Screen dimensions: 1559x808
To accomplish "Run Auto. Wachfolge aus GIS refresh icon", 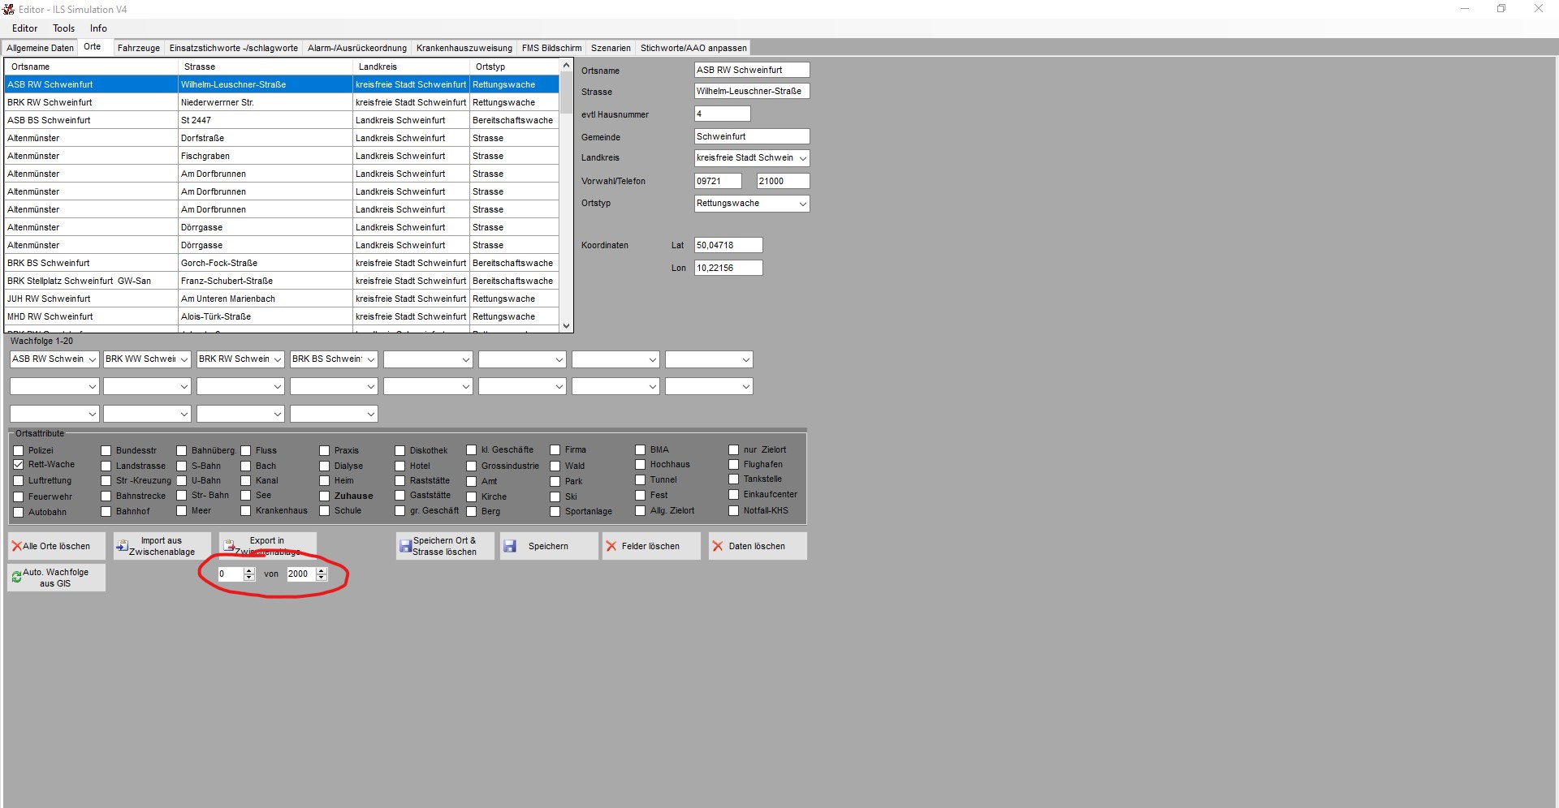I will click(16, 578).
